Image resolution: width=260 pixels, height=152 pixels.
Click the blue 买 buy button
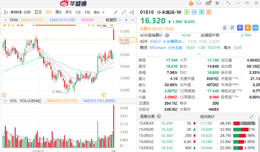coord(240,28)
